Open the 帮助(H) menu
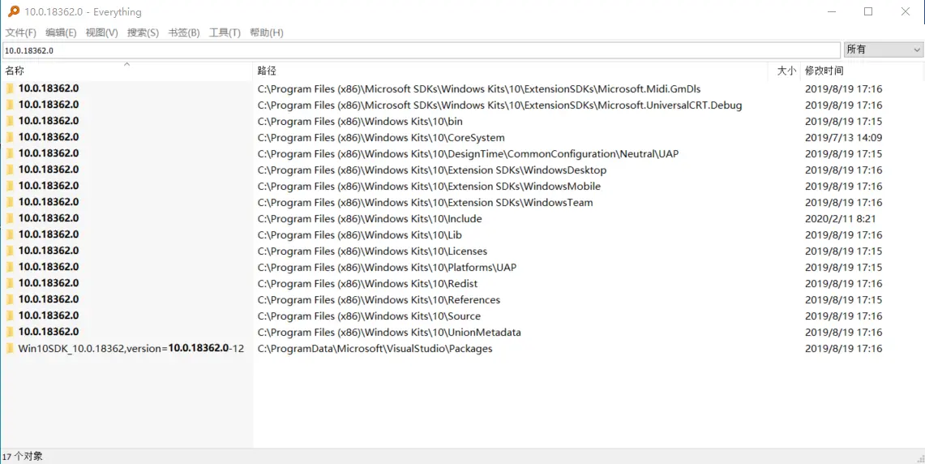This screenshot has height=464, width=925. point(267,32)
